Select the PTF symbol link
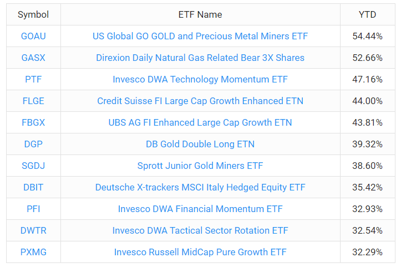This screenshot has width=401, height=268. [x=33, y=79]
